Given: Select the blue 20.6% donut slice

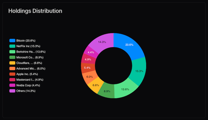Looking at the screenshot, I should pyautogui.click(x=130, y=45).
